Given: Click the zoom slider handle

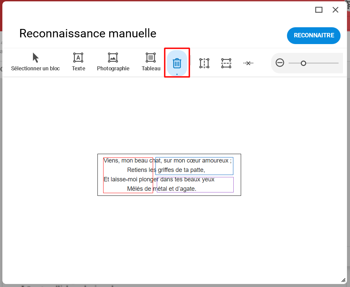Looking at the screenshot, I should (x=303, y=64).
